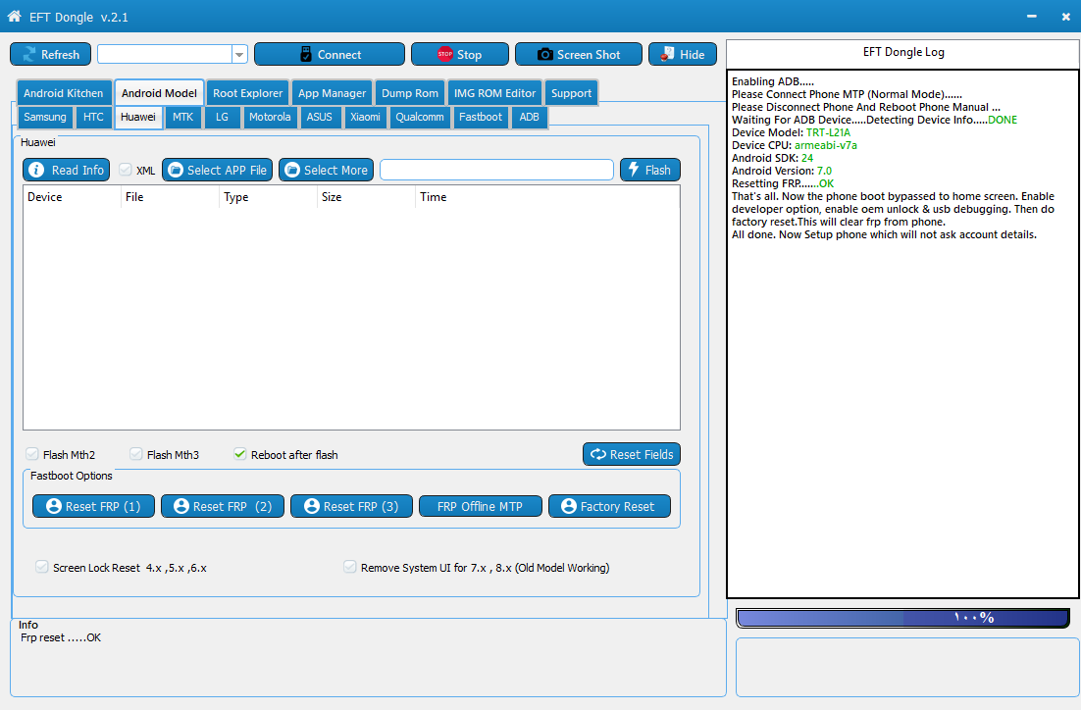
Task: Select the Samsung brand tab
Action: (x=45, y=117)
